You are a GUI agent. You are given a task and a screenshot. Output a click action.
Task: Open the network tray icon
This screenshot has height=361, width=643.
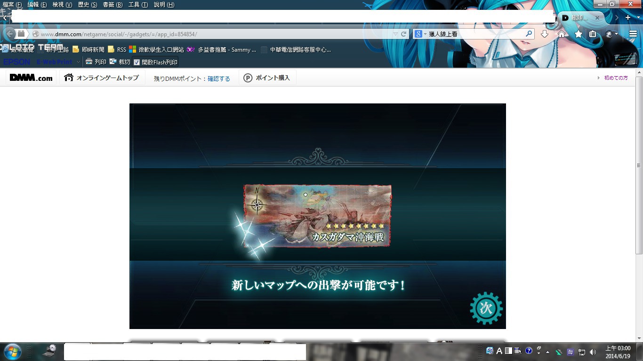(582, 352)
